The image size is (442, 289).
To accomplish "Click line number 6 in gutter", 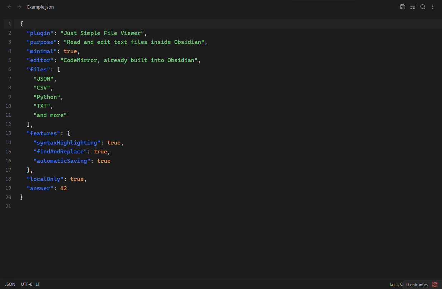I will [x=10, y=70].
